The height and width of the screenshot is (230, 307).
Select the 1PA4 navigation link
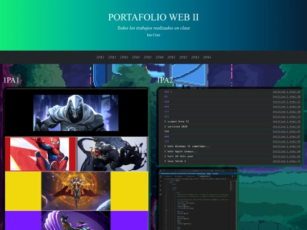[x=136, y=57]
